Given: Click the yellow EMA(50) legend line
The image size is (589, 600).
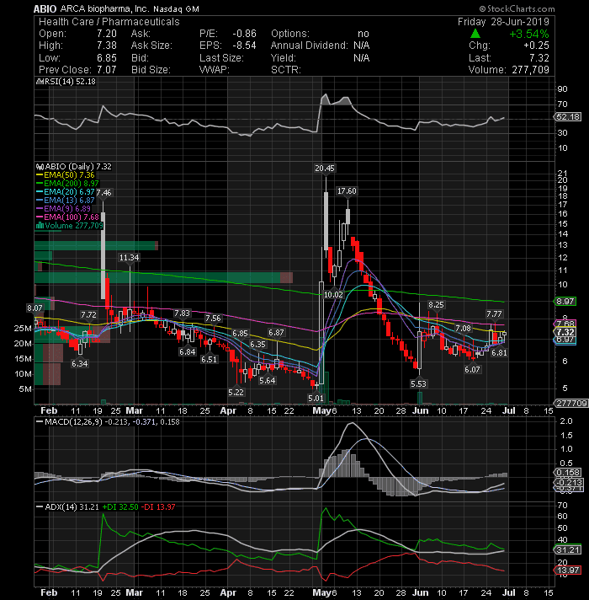Looking at the screenshot, I should tap(40, 175).
